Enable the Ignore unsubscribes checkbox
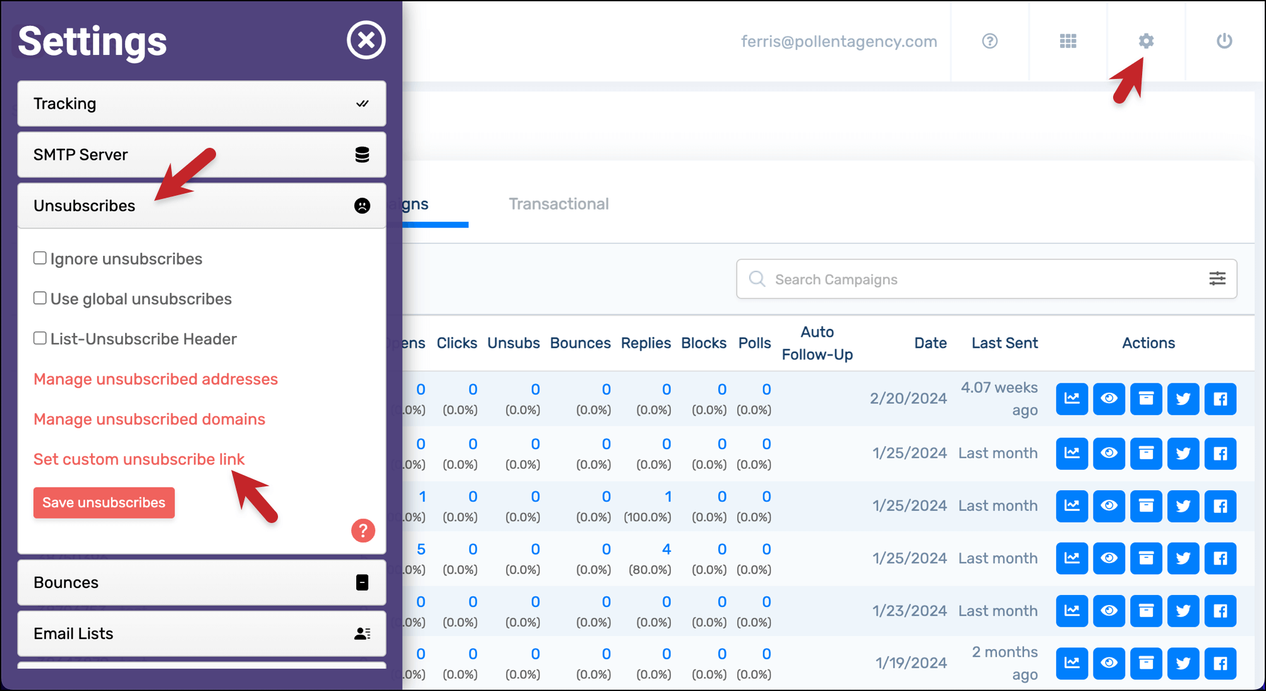The image size is (1266, 691). click(40, 258)
